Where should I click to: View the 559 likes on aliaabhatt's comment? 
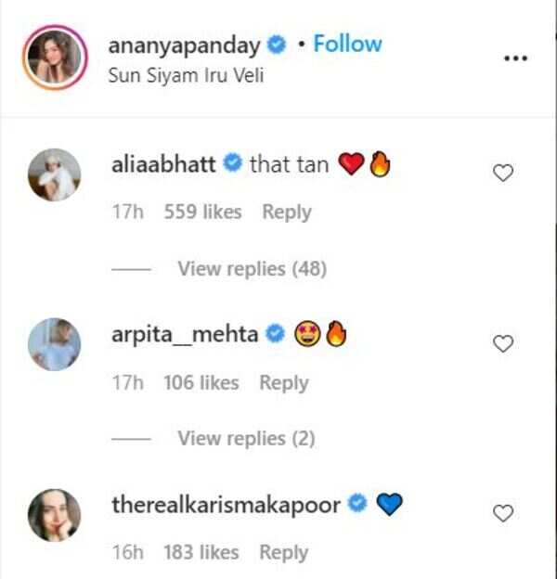[x=202, y=212]
